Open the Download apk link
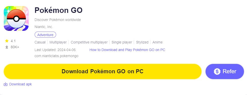247x95 pixels. click(x=20, y=84)
